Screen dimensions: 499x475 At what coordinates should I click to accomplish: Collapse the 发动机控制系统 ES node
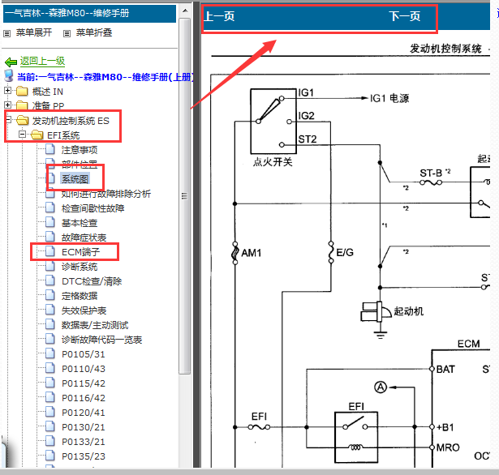(8, 119)
